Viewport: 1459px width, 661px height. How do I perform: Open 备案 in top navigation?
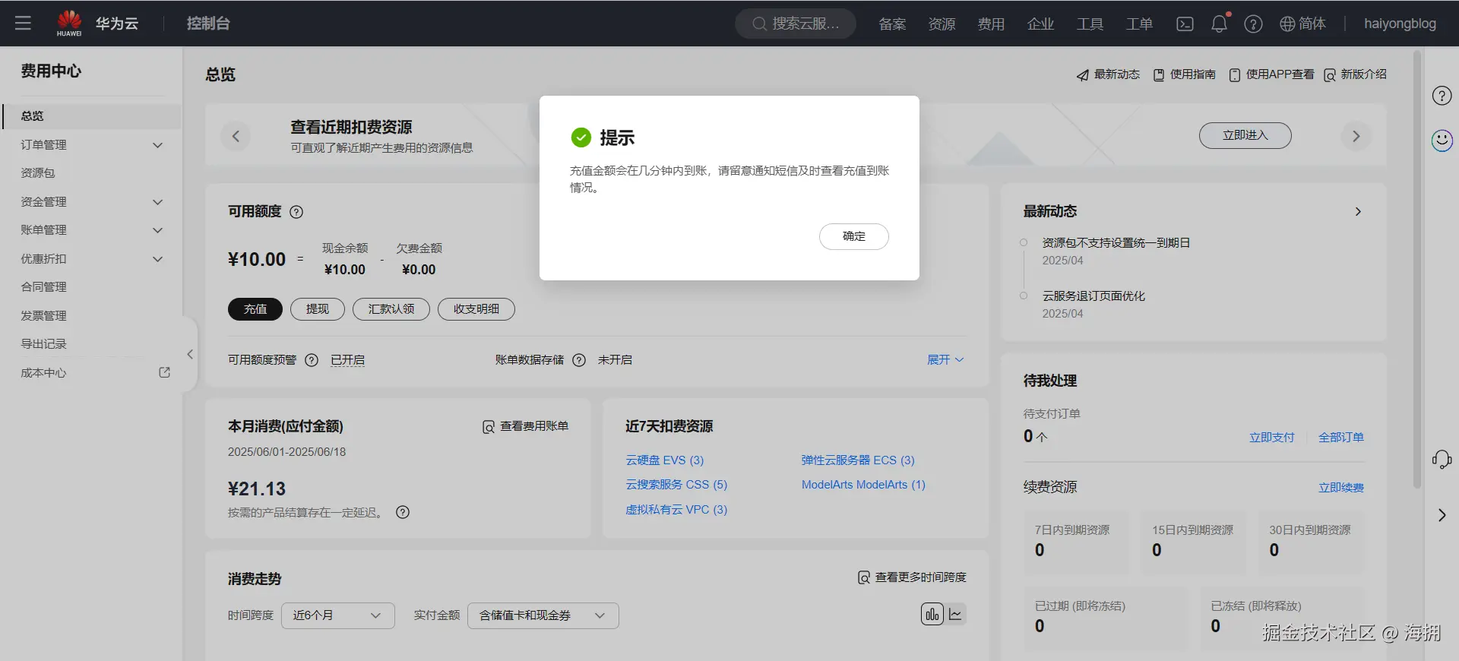[x=892, y=24]
